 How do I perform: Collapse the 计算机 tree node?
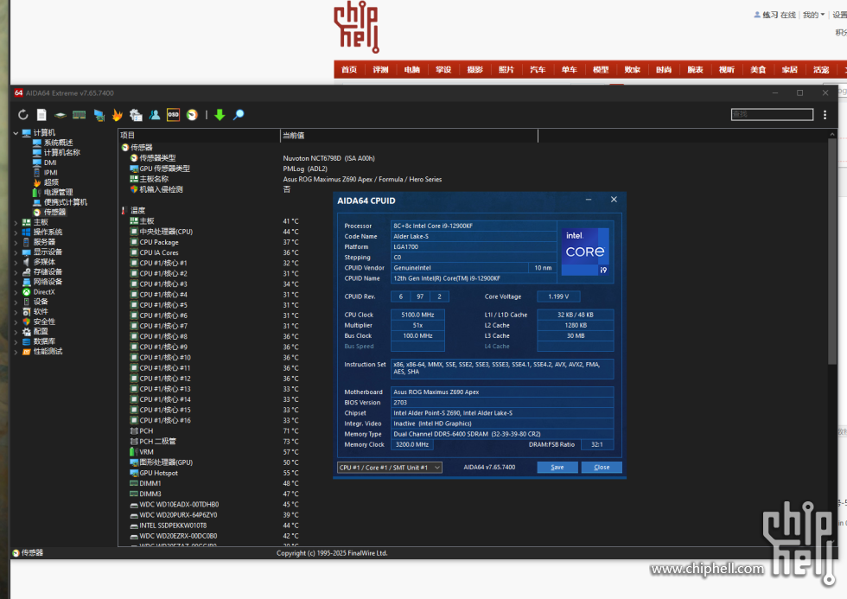[16, 133]
